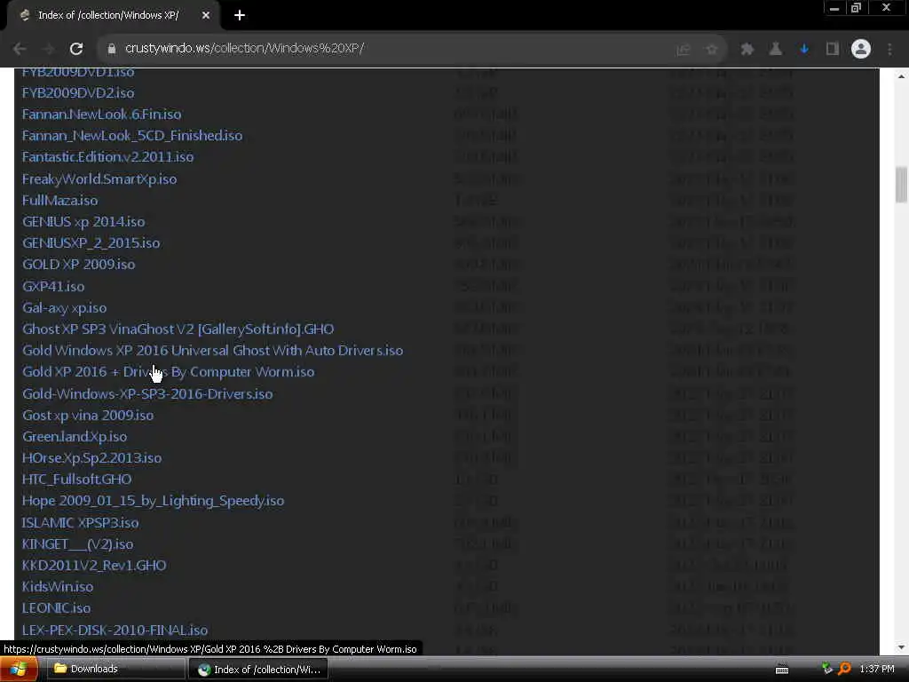Viewport: 909px width, 682px height.
Task: Click the share page icon in address bar
Action: point(684,50)
